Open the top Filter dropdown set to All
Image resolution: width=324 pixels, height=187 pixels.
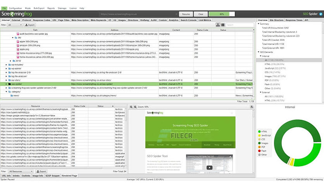(15, 25)
